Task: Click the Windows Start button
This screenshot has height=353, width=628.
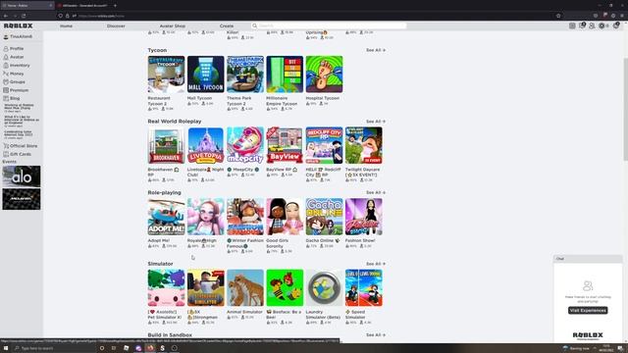Action: (6, 348)
